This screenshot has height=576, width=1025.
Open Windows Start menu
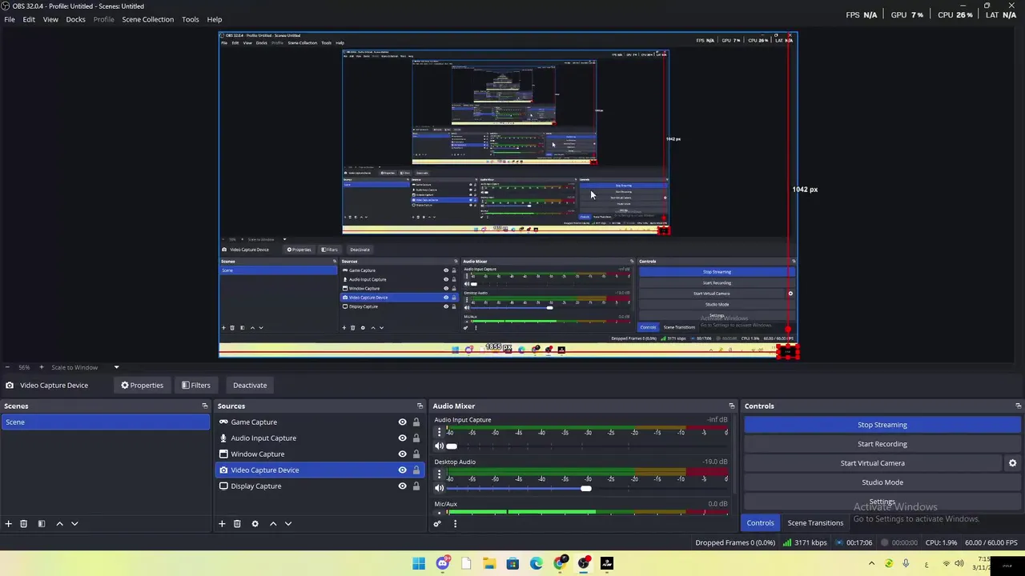click(x=419, y=563)
